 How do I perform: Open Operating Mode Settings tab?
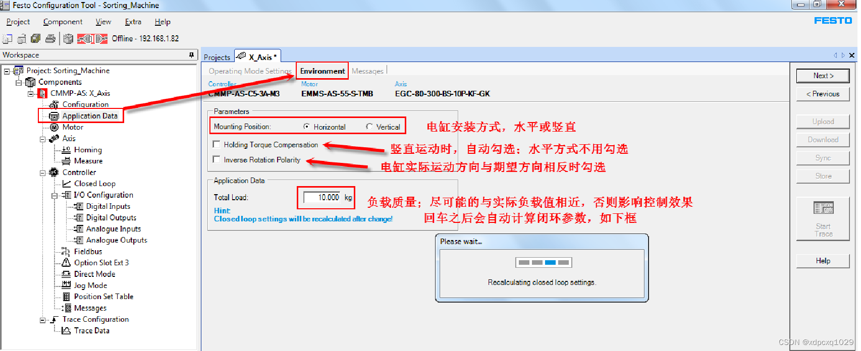point(250,71)
